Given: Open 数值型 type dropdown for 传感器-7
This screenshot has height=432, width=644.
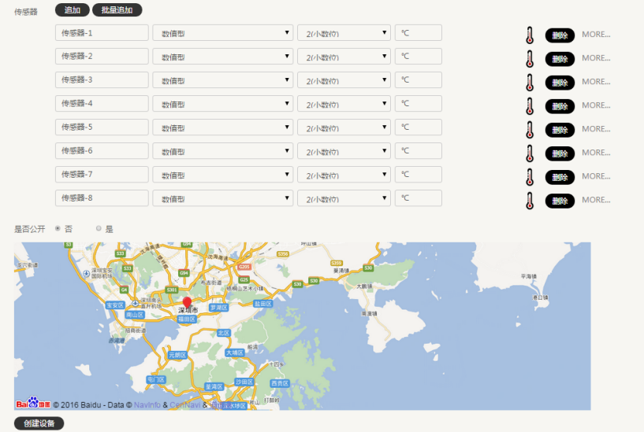Looking at the screenshot, I should pos(223,175).
